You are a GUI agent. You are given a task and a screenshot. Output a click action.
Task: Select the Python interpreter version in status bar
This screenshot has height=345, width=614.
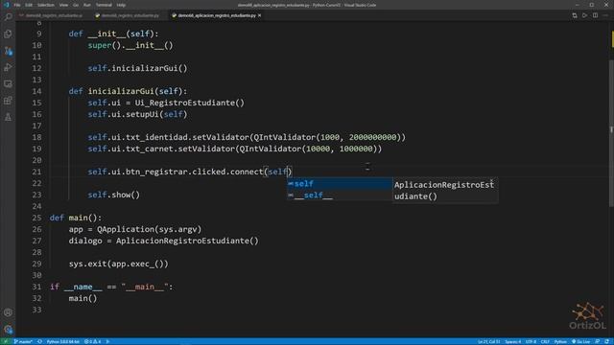click(x=62, y=341)
